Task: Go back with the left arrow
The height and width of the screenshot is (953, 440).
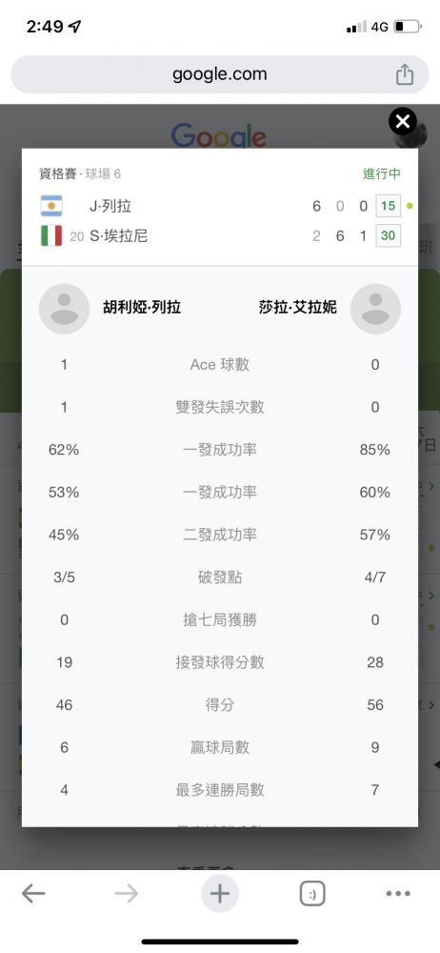Action: (33, 893)
